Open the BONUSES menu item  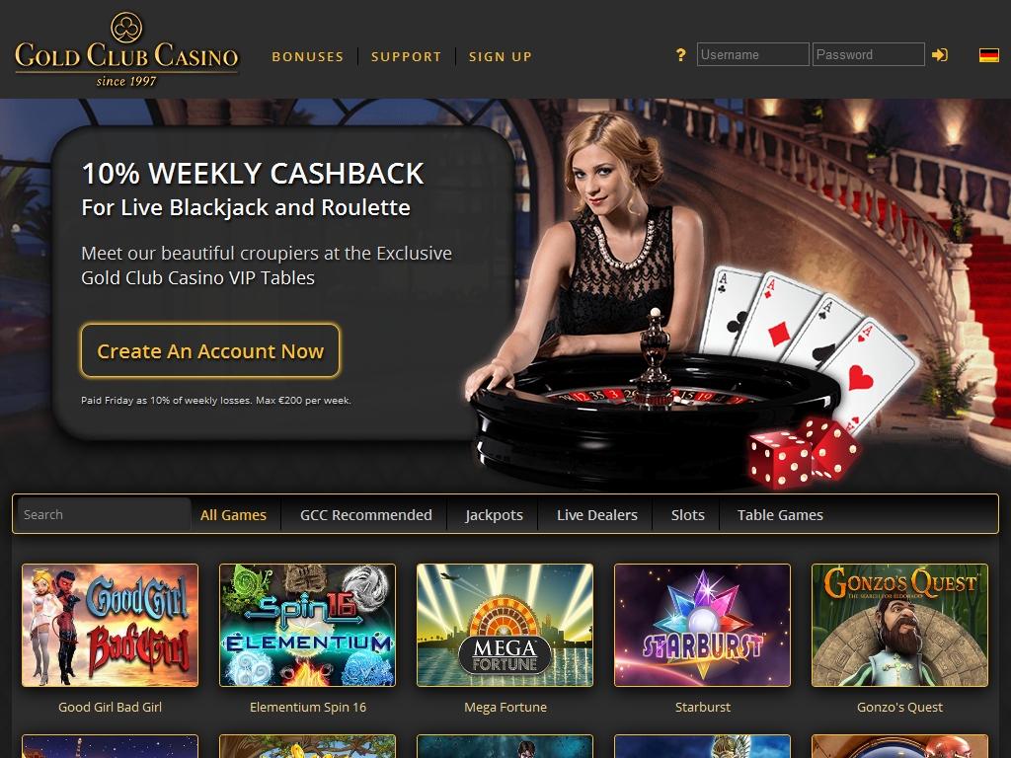click(308, 56)
